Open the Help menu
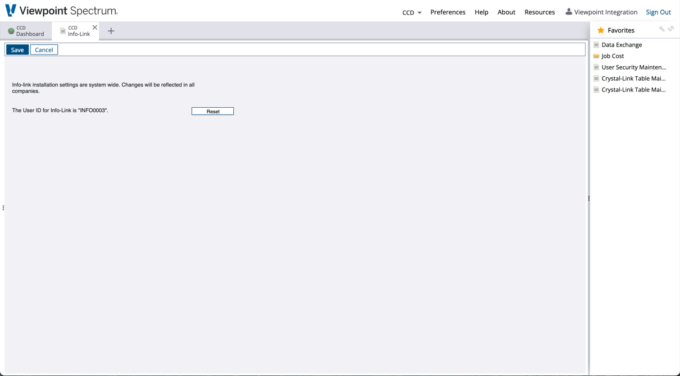Screen dimensions: 680x376 pyautogui.click(x=481, y=12)
